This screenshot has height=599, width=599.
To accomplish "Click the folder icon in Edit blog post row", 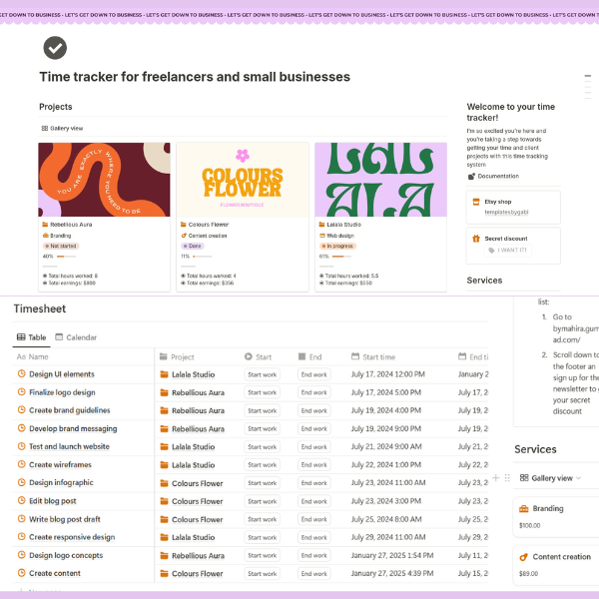I will 165,501.
